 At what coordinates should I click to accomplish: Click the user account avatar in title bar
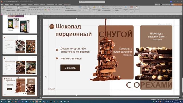pyautogui.click(x=171, y=2)
